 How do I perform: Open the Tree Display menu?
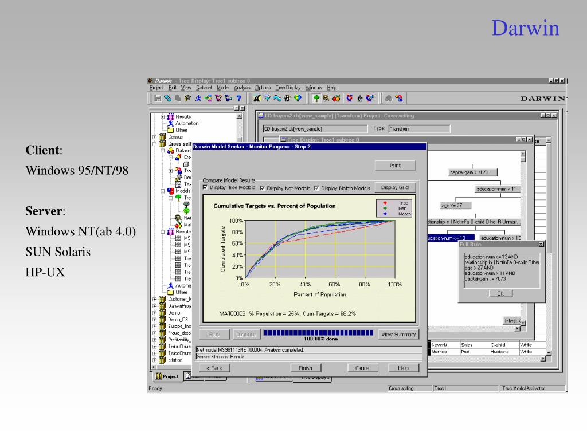(x=288, y=88)
